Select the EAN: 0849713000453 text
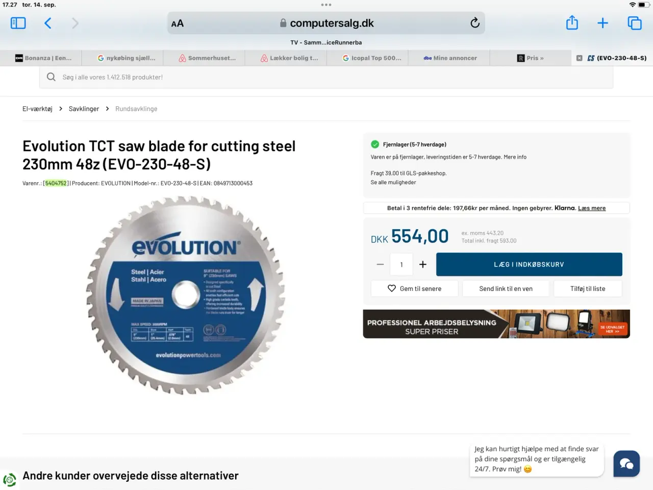Viewport: 653px width, 490px height. coord(226,183)
